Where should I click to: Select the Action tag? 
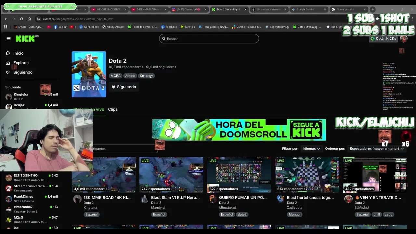130,76
